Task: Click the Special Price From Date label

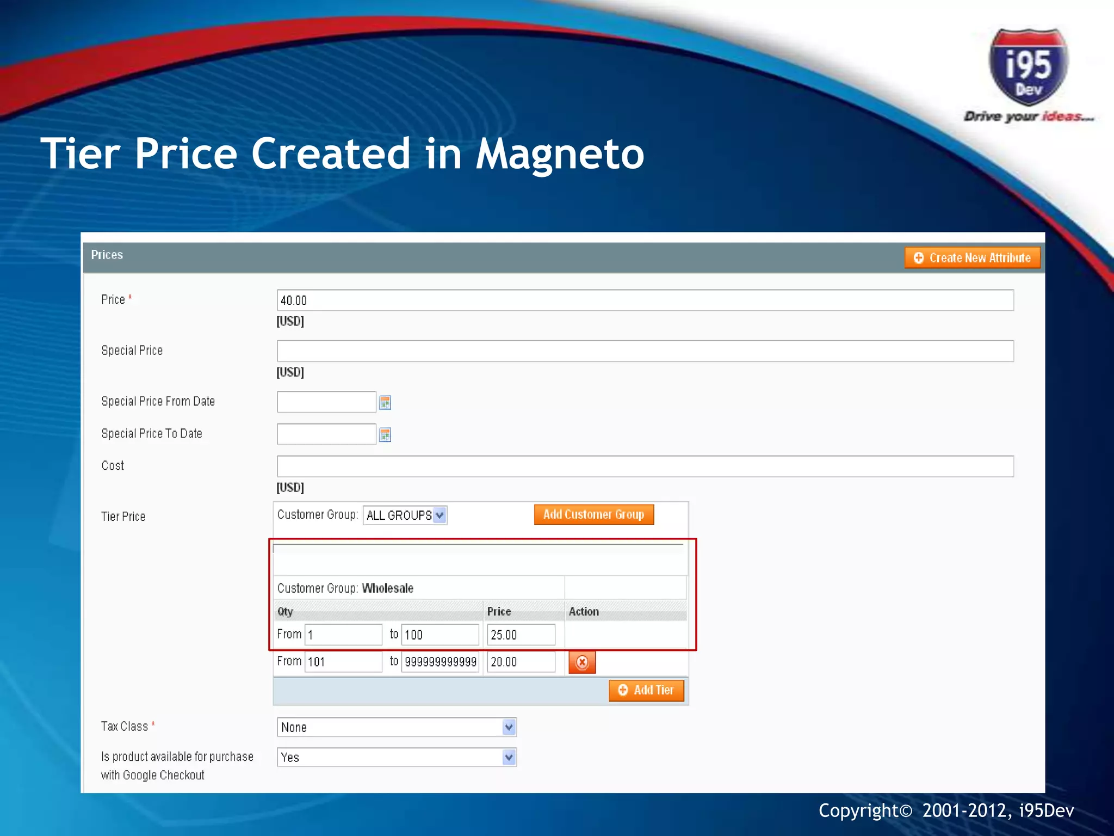Action: point(158,401)
